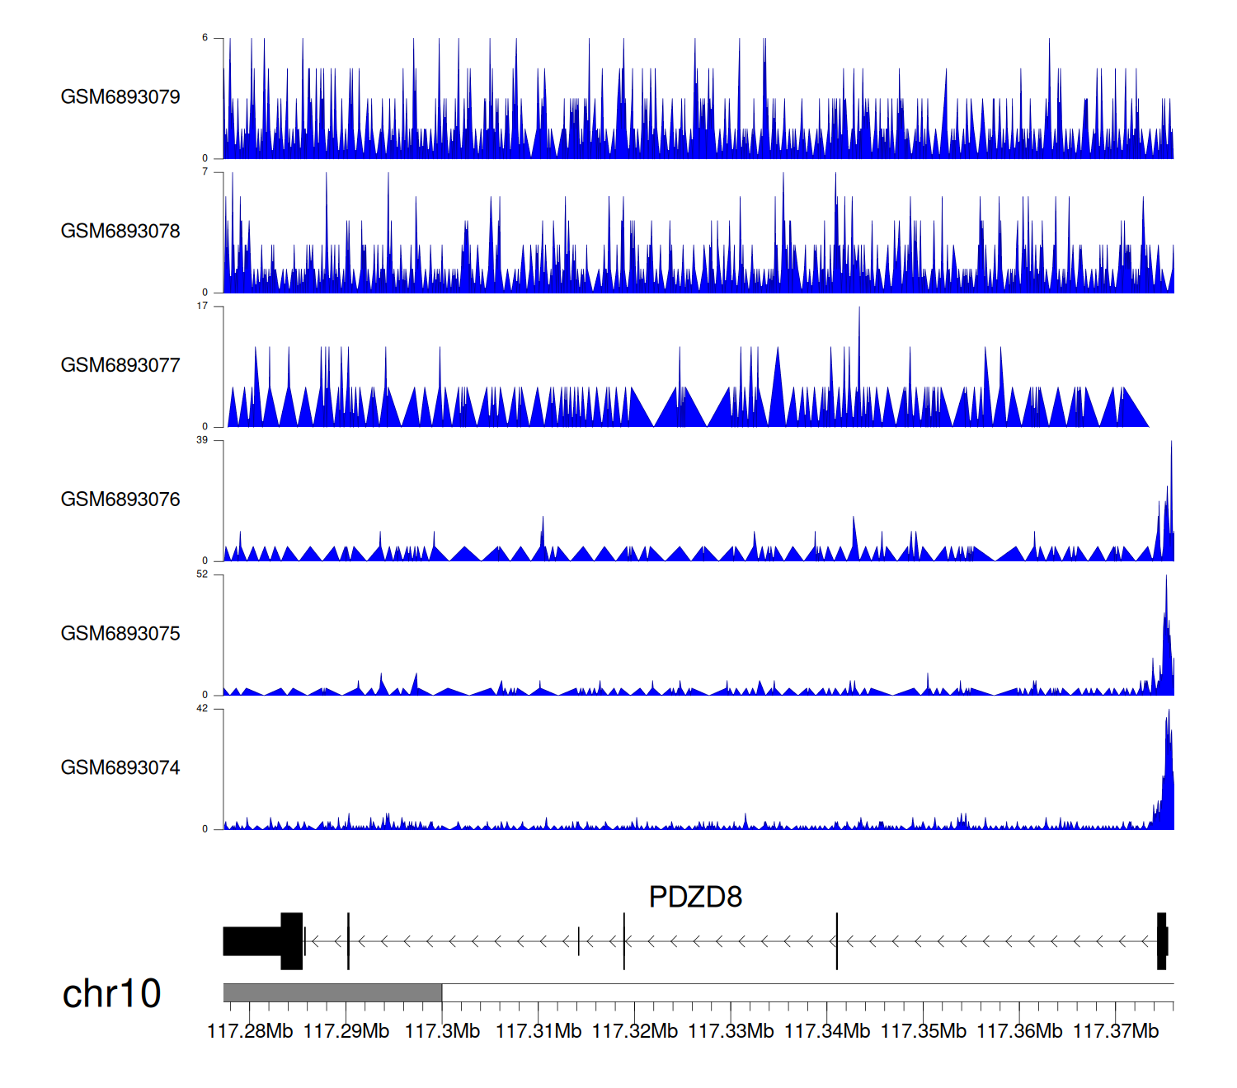Screen dimensions: 1237x1088
Task: Select the GSM6893074 track name
Action: [120, 768]
